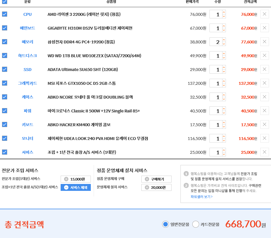
Task: Increase CPU quantity with up arrow
Action: (224, 12)
